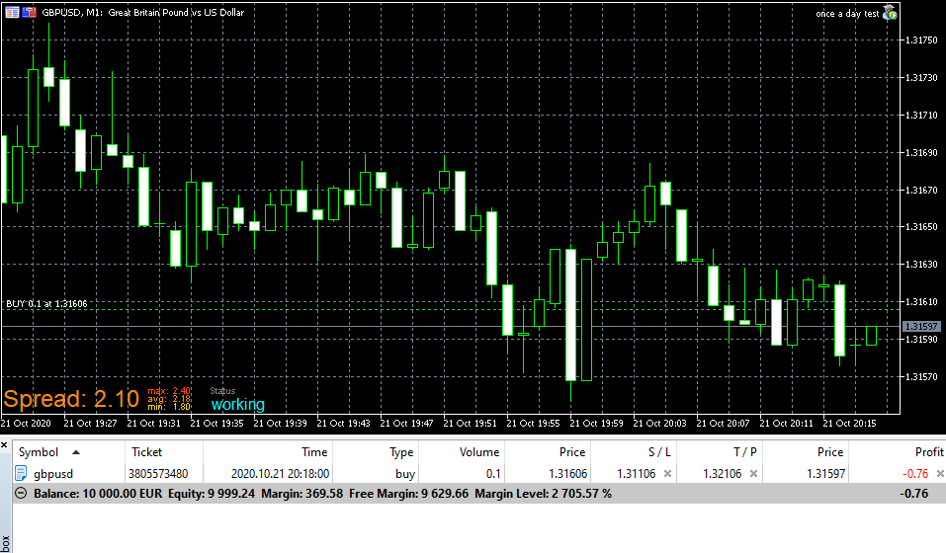Click the working status text
946x553 pixels.
[237, 404]
